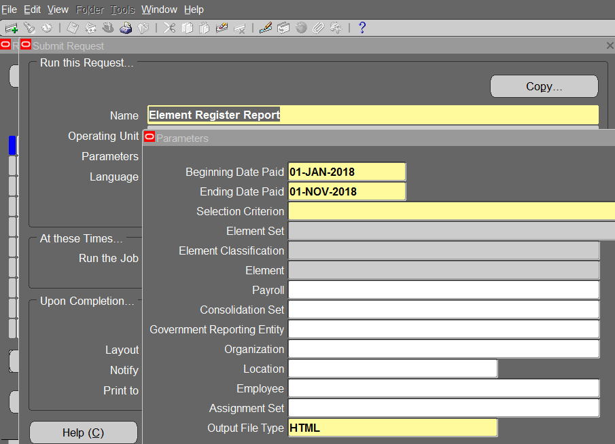Image resolution: width=615 pixels, height=444 pixels.
Task: Click the Beginning Date Paid field
Action: coord(347,172)
